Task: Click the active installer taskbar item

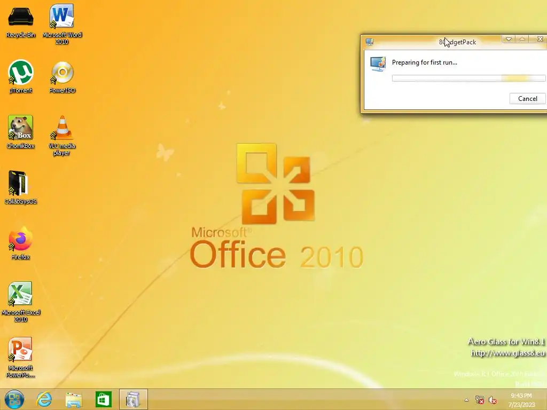Action: (133, 399)
